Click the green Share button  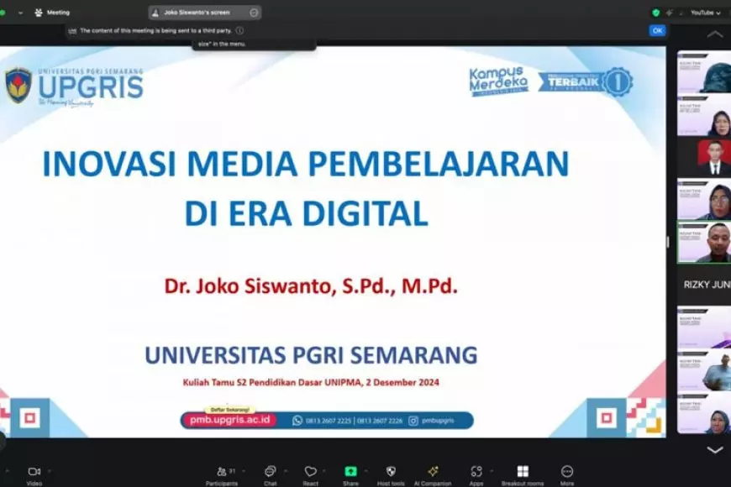[x=350, y=473]
